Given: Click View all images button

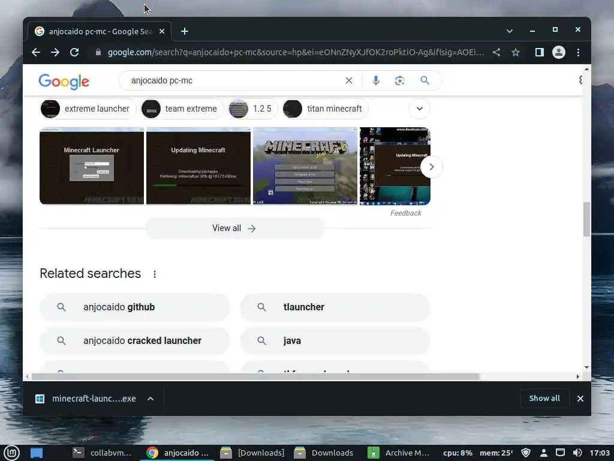Looking at the screenshot, I should tap(234, 228).
